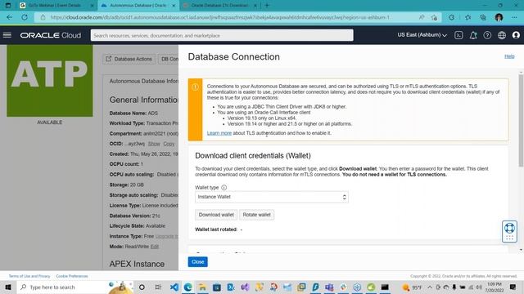Image resolution: width=524 pixels, height=294 pixels.
Task: Launch Visual Studio Code from the taskbar
Action: tap(174, 287)
